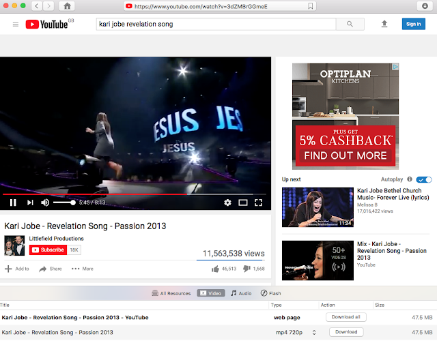437x345 pixels.
Task: Pause the video playback
Action: (13, 202)
